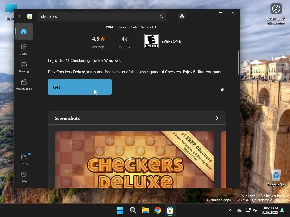Screen dimensions: 290x217
Task: Show hidden system tray icons chevron
Action: pyautogui.click(x=230, y=210)
